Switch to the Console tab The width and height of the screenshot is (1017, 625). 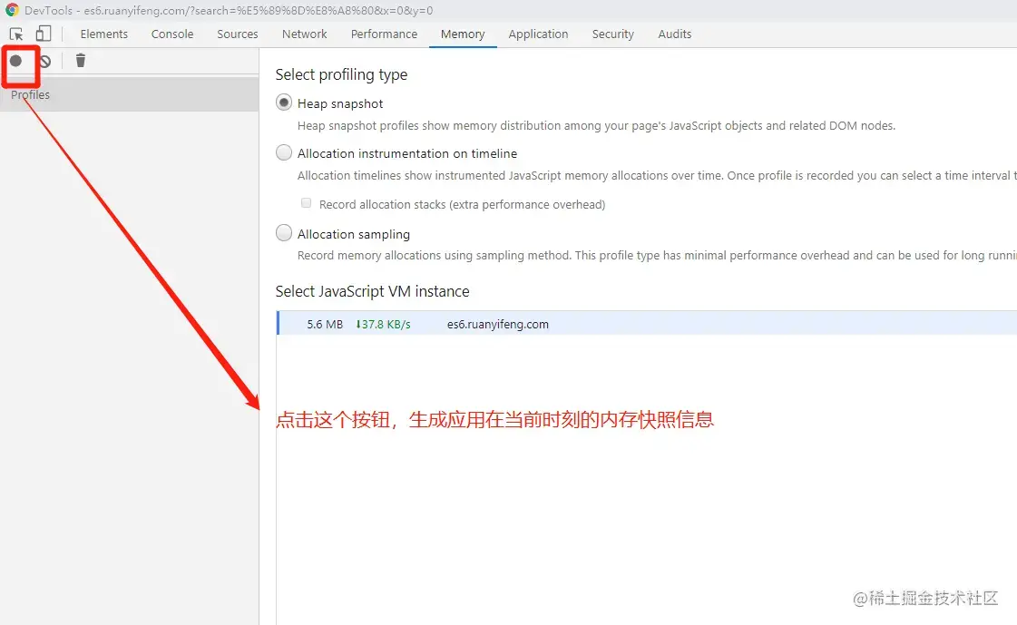(x=171, y=34)
